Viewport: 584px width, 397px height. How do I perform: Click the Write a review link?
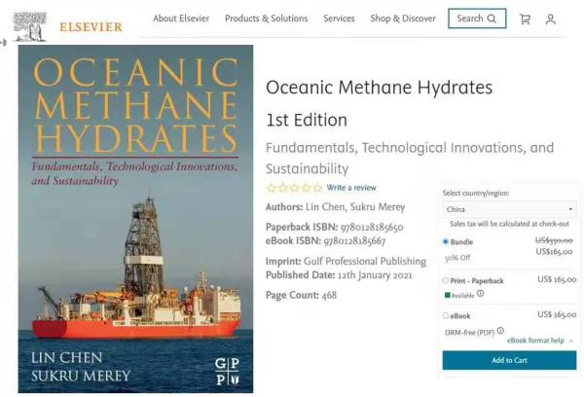tap(351, 188)
